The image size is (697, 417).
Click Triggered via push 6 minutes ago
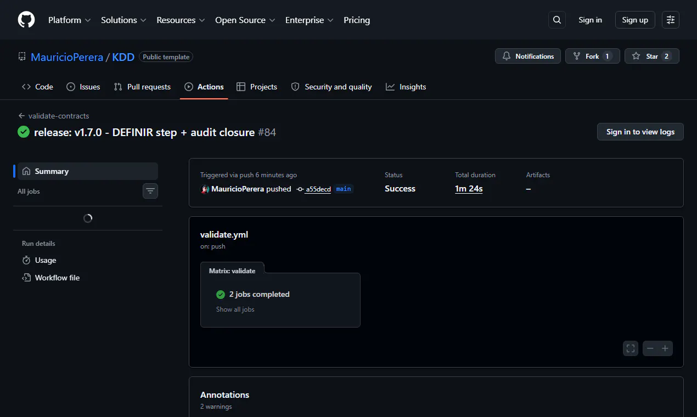[249, 175]
